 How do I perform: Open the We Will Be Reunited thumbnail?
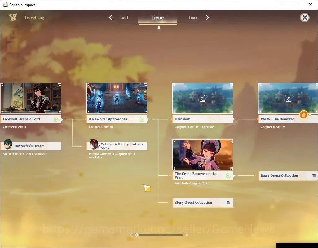(288, 98)
